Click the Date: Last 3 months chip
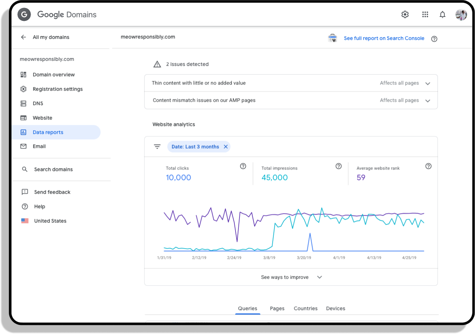Screen dimensions: 475x334 (x=199, y=146)
